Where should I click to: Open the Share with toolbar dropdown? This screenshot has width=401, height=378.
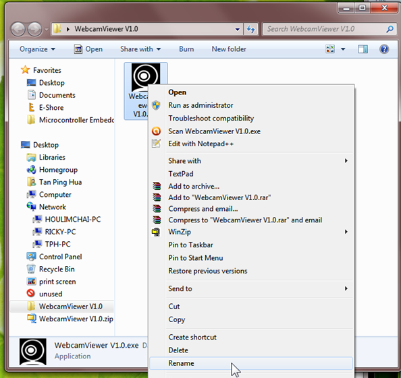coord(140,49)
